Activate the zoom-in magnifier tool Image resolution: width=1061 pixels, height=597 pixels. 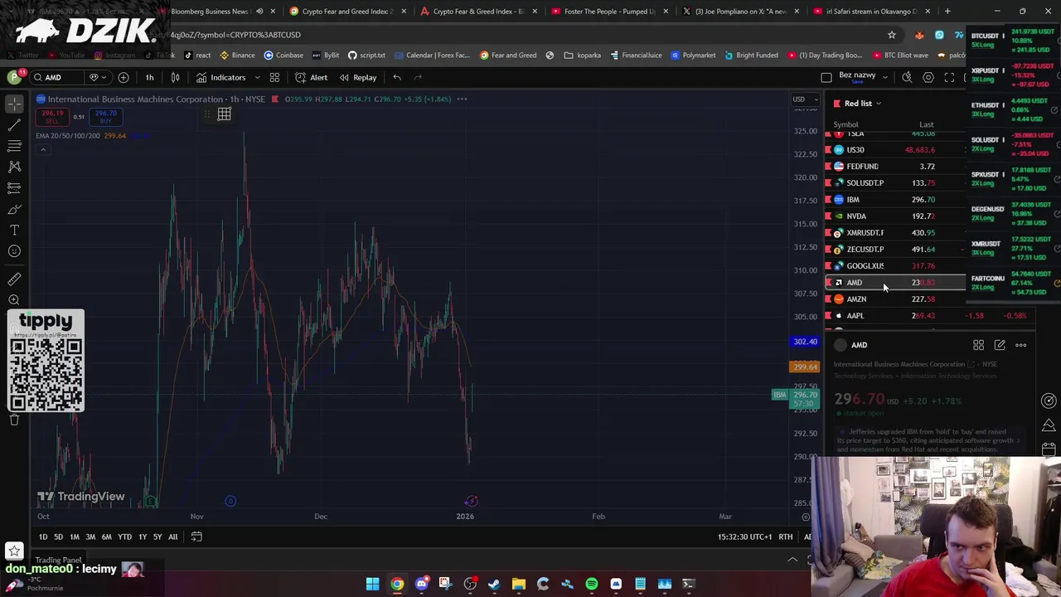[14, 300]
